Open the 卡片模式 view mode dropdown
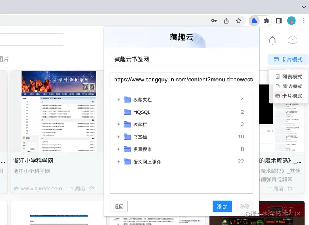This screenshot has width=309, height=225. [x=288, y=59]
